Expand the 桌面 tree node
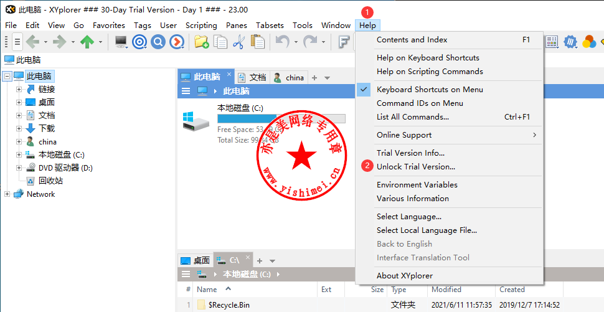Viewport: 604px width, 312px height. pos(19,103)
